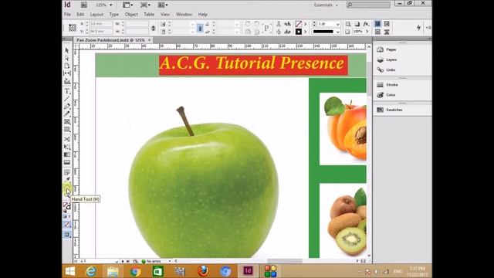Select the Pen tool
The image size is (494, 278).
(67, 107)
